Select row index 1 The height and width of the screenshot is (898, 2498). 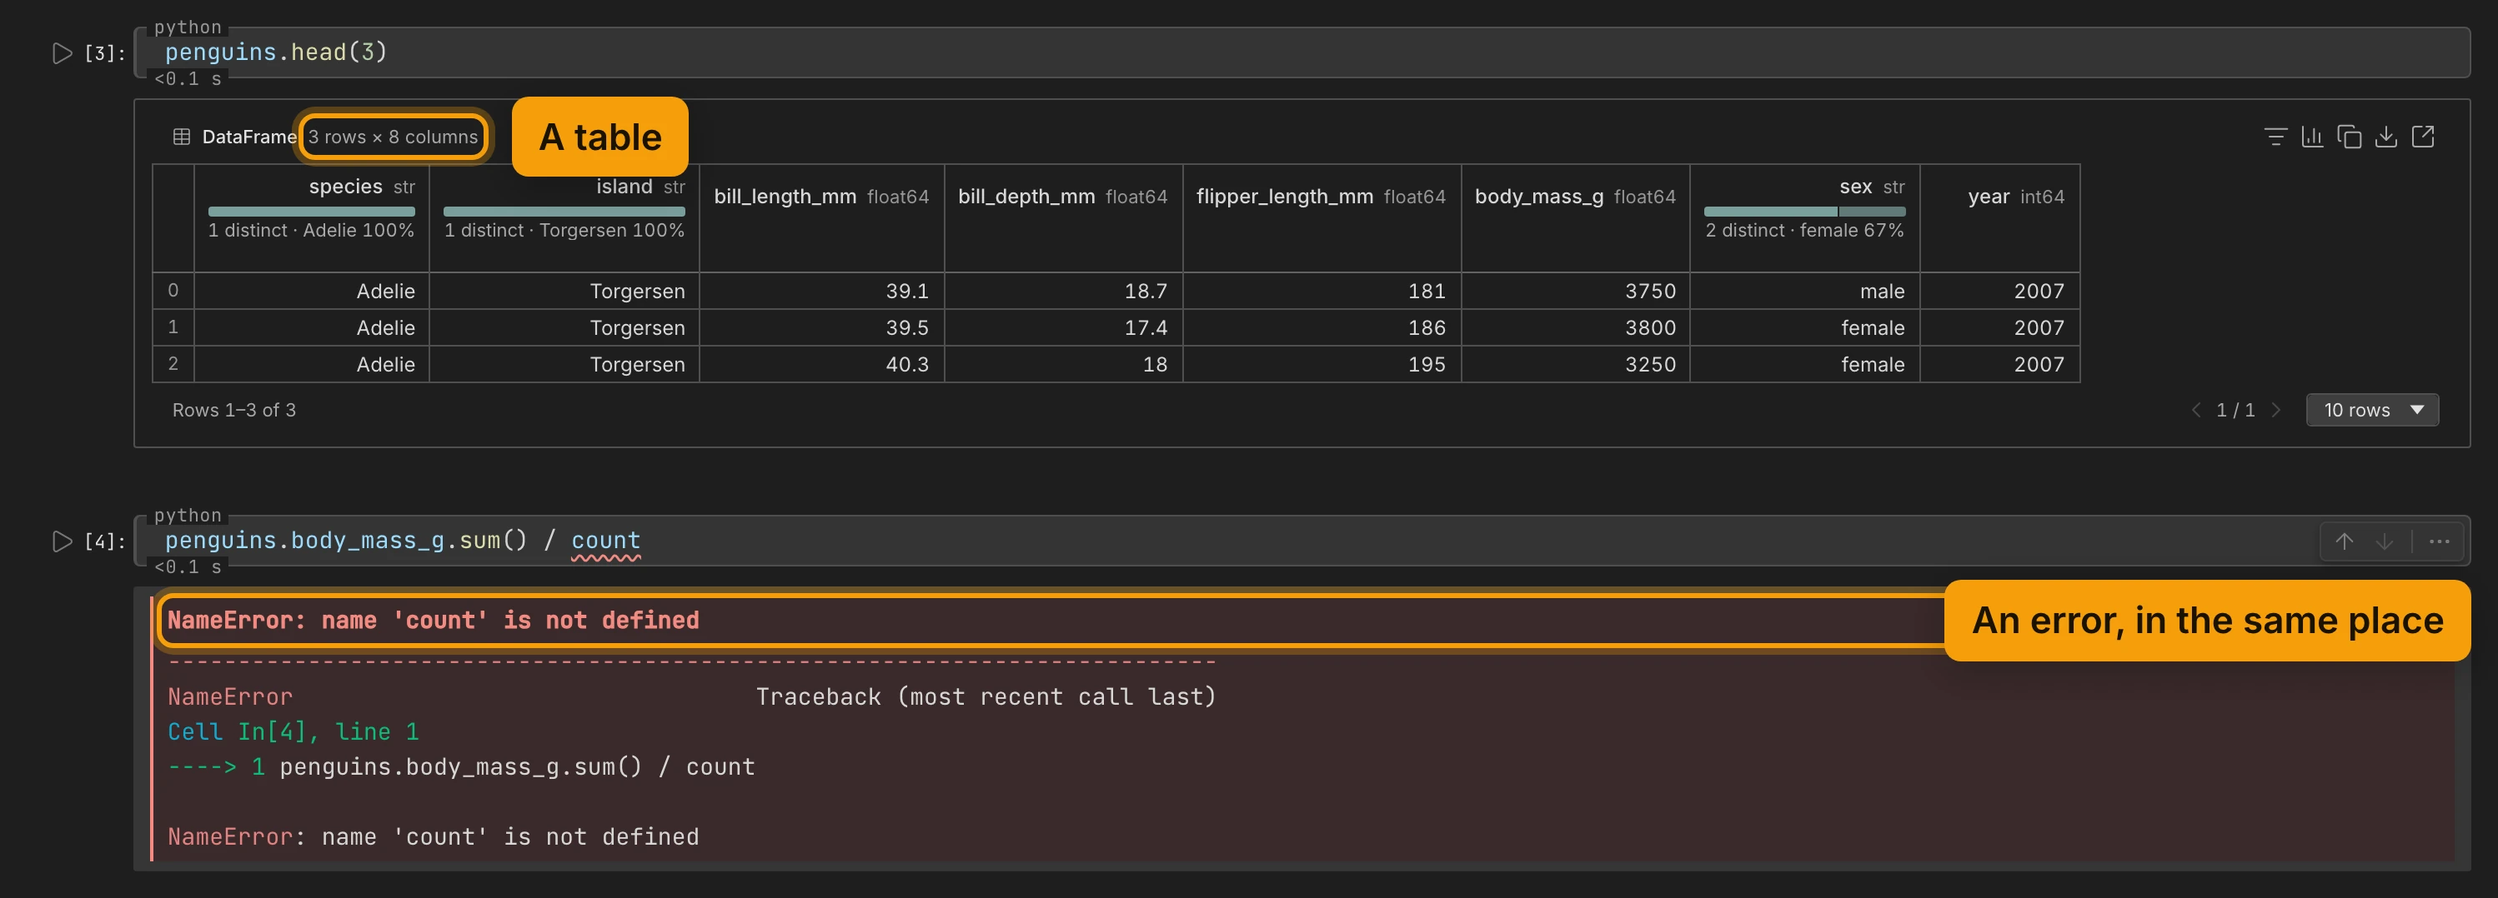173,327
